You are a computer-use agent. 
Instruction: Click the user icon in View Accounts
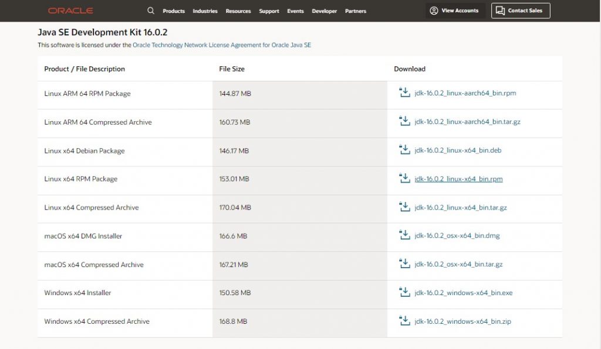click(434, 11)
